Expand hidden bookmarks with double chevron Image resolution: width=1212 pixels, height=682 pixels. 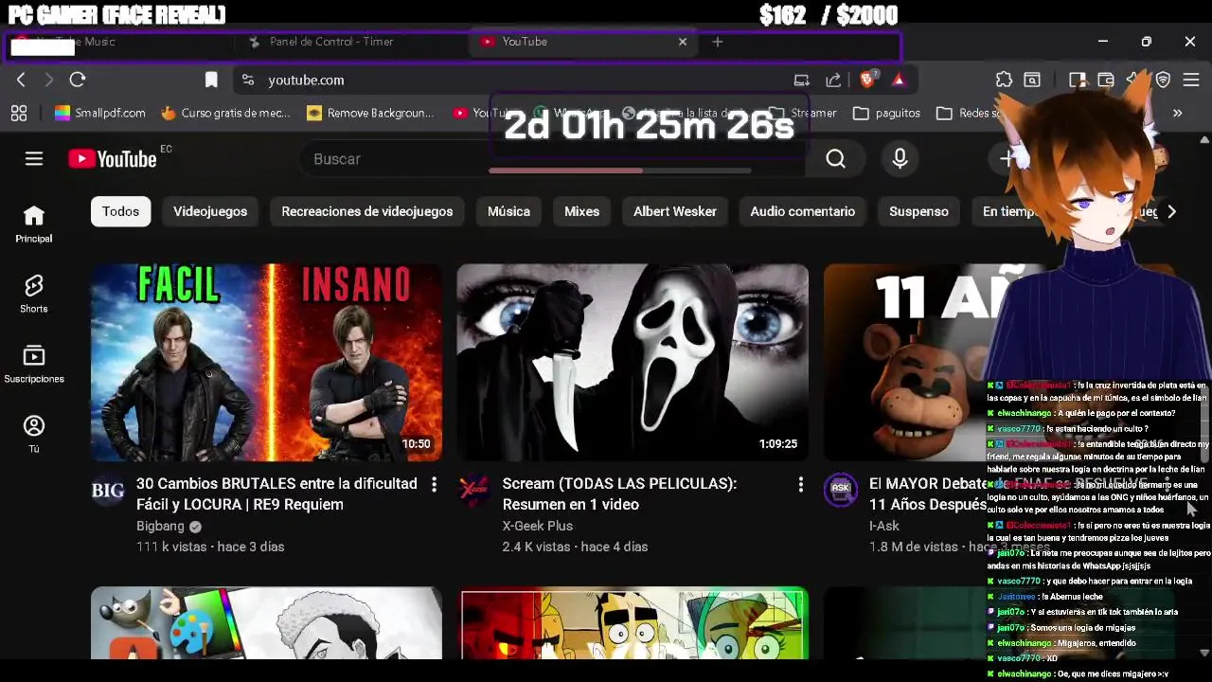point(1177,114)
